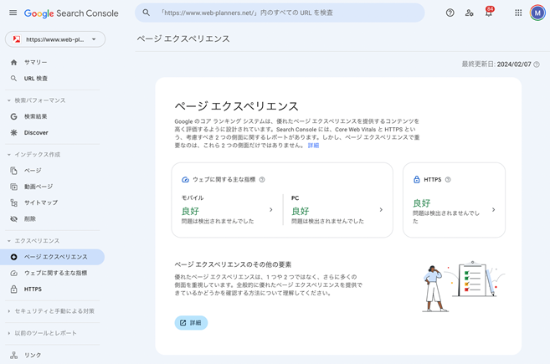The width and height of the screenshot is (550, 364).
Task: Open HTTPS 良好 status result
Action: click(422, 203)
